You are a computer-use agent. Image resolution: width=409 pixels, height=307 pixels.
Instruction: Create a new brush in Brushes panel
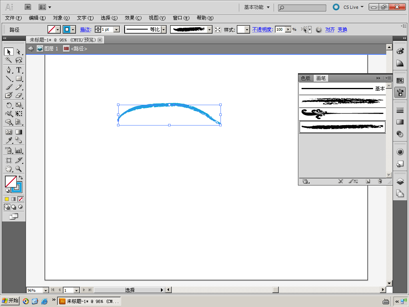pyautogui.click(x=368, y=181)
